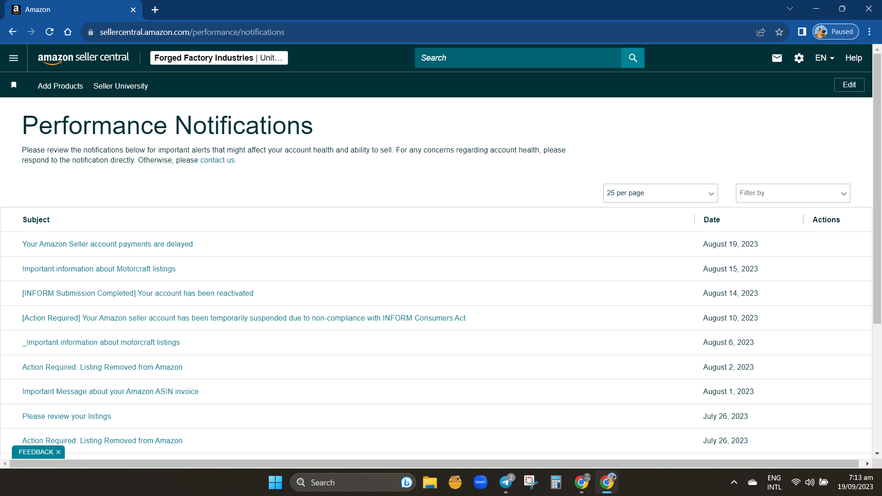The image size is (882, 496).
Task: Dismiss the FEEDBACK tab with its X
Action: point(58,452)
